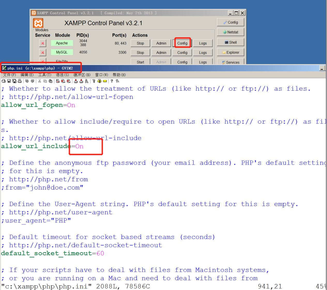Click the Find Next icon
This screenshot has width=327, height=290.
pos(63,81)
